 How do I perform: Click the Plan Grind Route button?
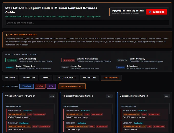(72, 86)
